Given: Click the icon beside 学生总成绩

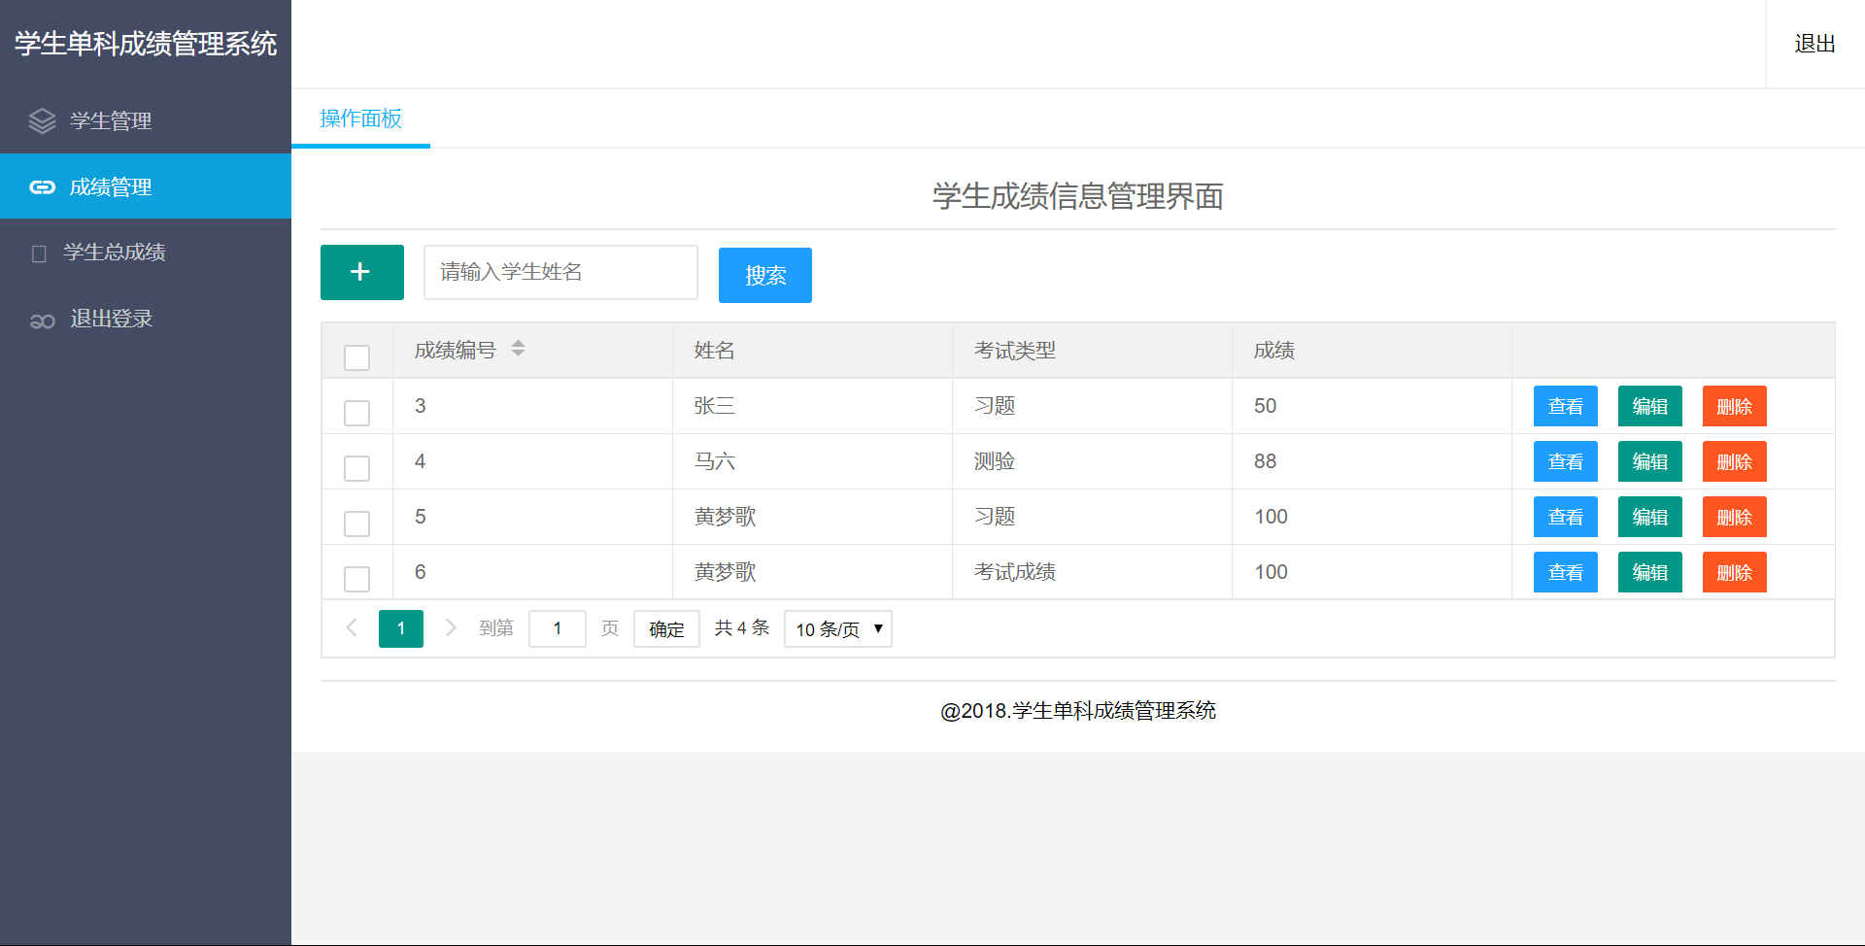Looking at the screenshot, I should 39,253.
